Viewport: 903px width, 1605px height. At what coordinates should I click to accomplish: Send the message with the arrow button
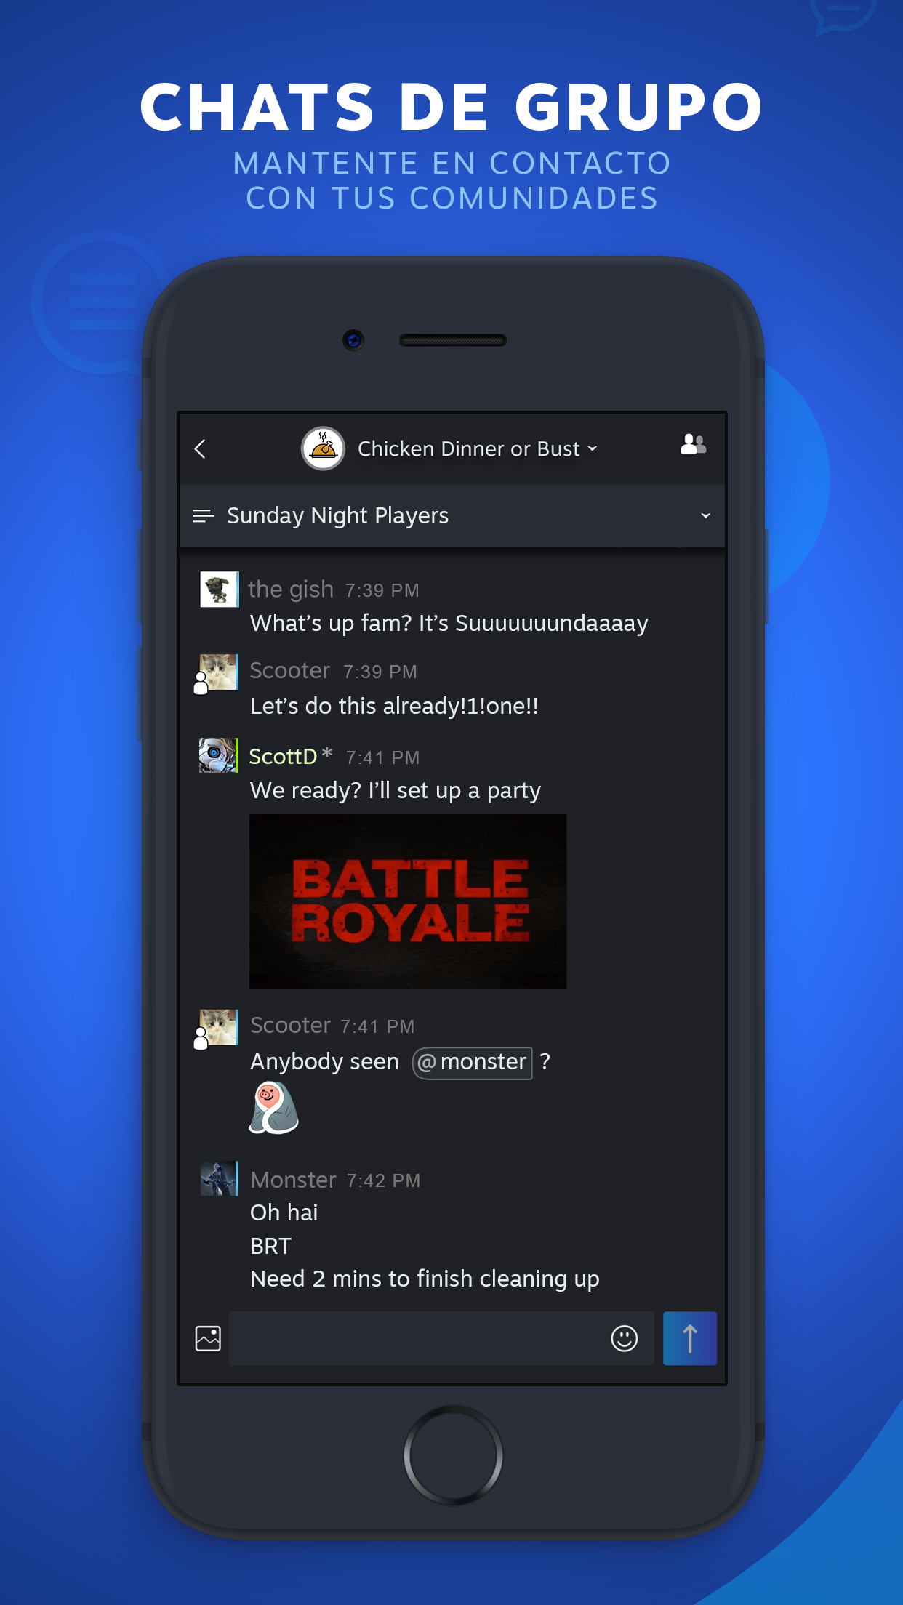tap(690, 1338)
